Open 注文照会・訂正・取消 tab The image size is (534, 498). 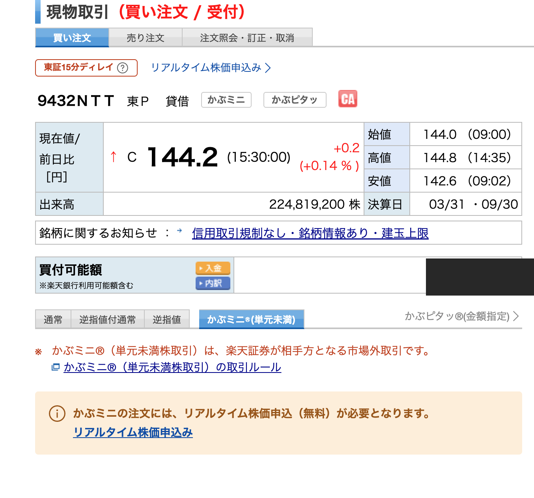tap(247, 37)
